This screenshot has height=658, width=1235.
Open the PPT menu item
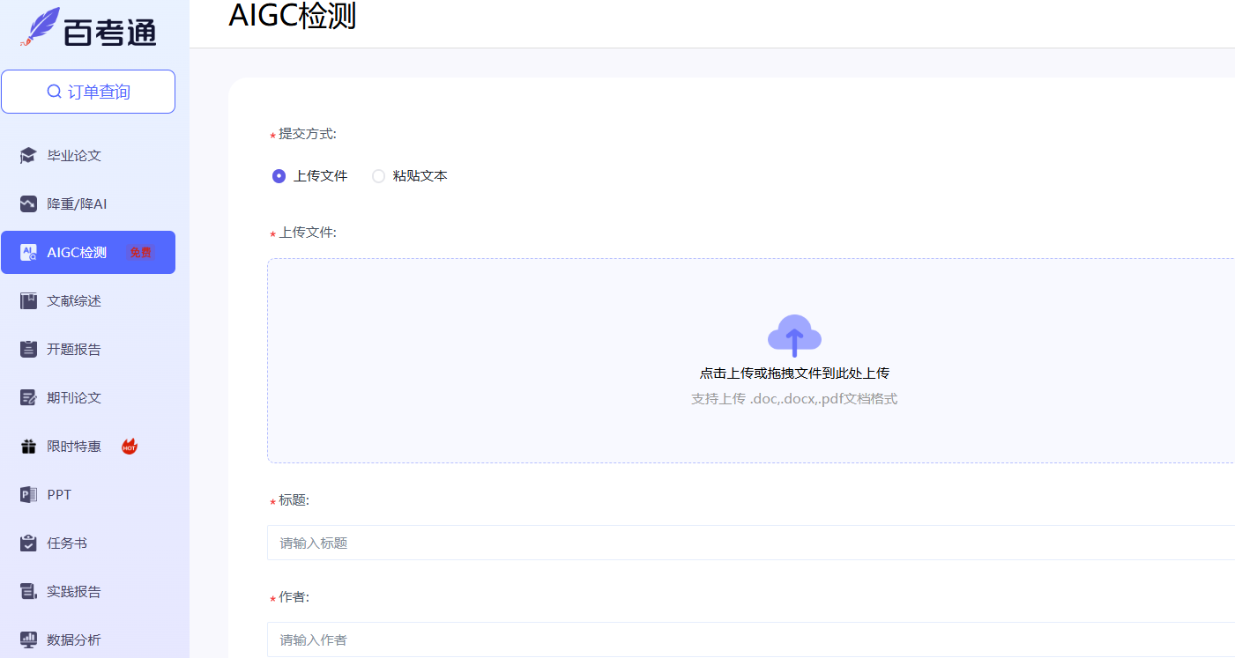88,495
